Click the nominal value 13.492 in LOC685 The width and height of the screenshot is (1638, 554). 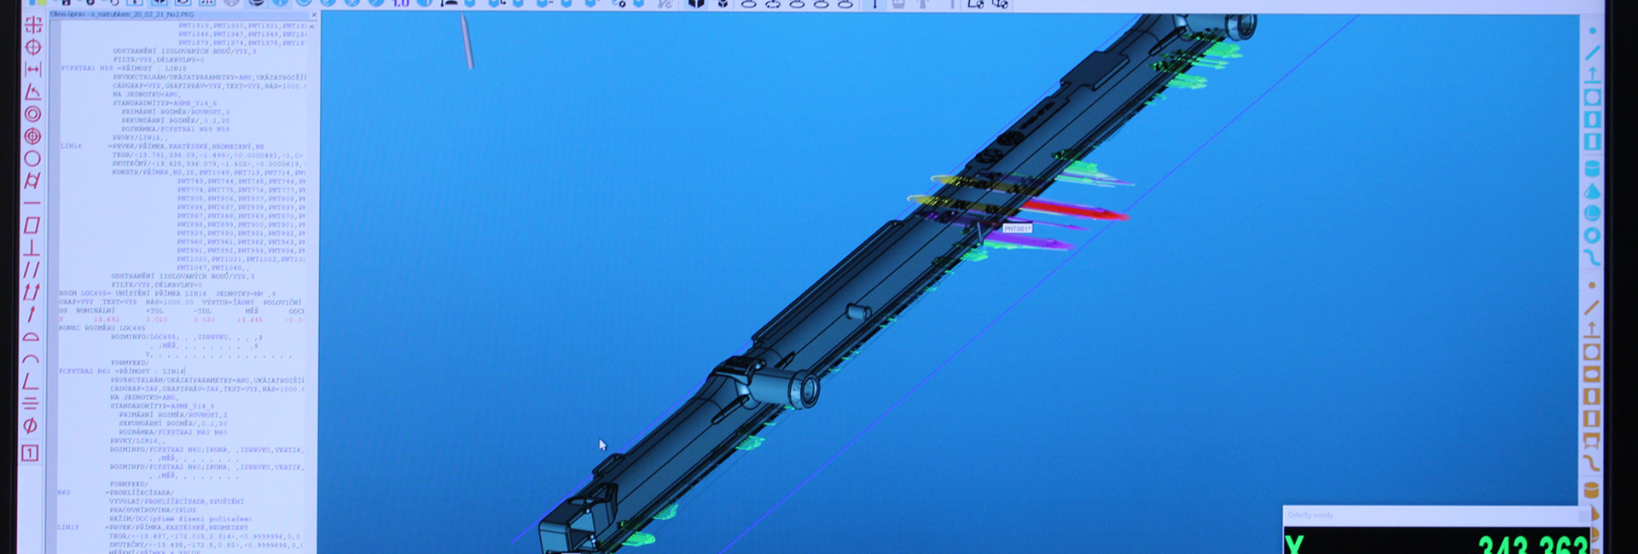click(x=107, y=320)
